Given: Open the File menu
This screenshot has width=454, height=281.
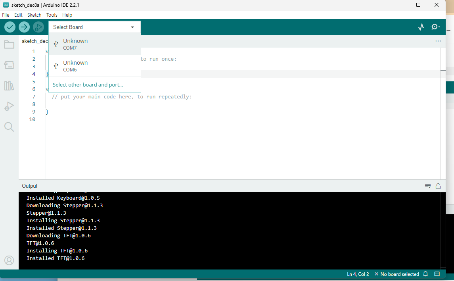Looking at the screenshot, I should [x=6, y=15].
